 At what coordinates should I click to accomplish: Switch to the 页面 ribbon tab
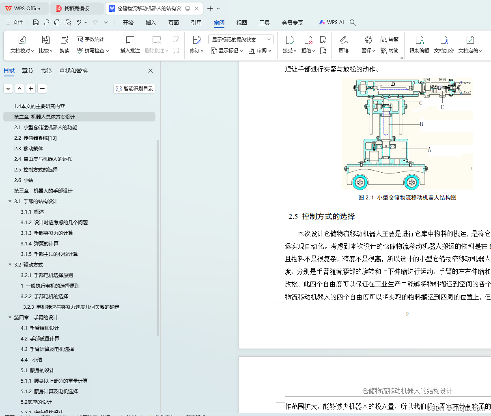(174, 23)
